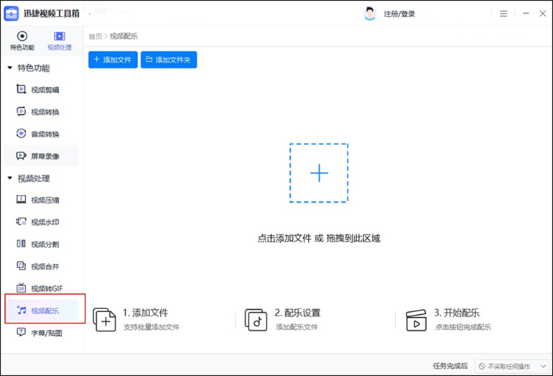The width and height of the screenshot is (553, 376).
Task: Go to 首页 in the breadcrumb
Action: 95,37
